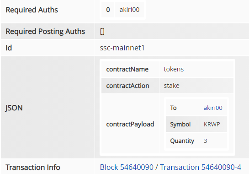Click the JSON row label
Image resolution: width=249 pixels, height=174 pixels.
14,108
